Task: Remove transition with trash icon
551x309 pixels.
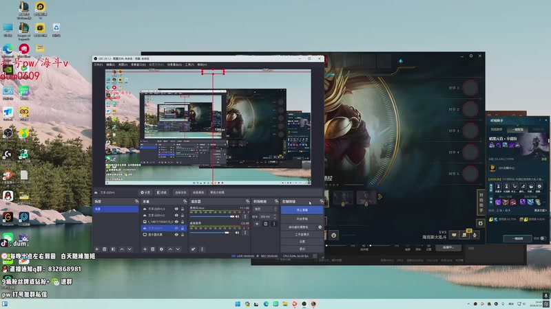Action: 266,224
